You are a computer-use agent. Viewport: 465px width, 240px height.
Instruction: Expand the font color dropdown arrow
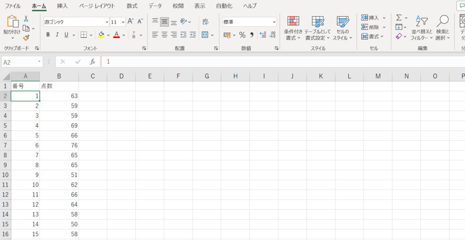(x=124, y=35)
